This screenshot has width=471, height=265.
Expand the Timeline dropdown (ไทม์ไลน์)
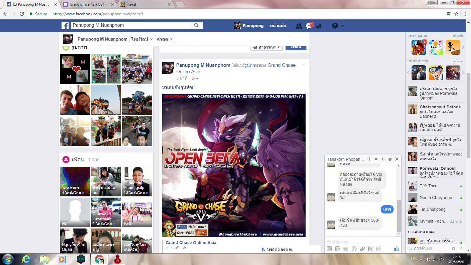[x=142, y=39]
